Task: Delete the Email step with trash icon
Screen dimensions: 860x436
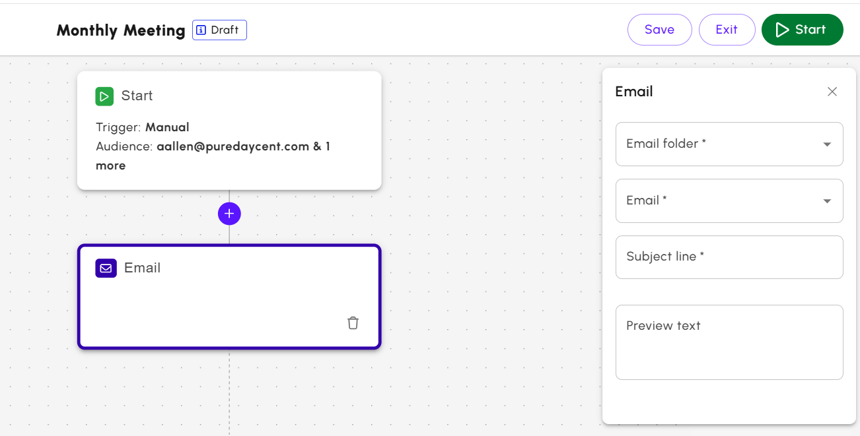Action: 353,323
